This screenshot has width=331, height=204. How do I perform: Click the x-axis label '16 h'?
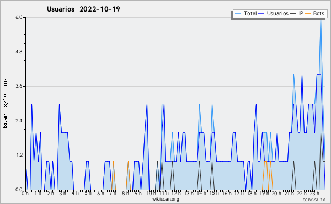click(227, 193)
